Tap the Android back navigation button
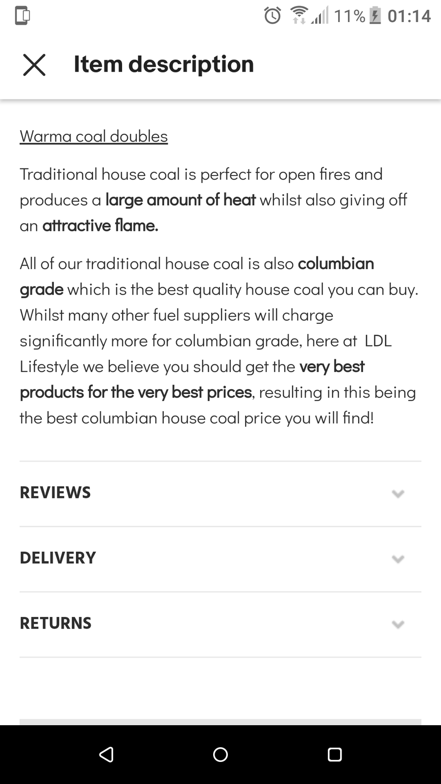Image resolution: width=441 pixels, height=784 pixels. click(106, 754)
